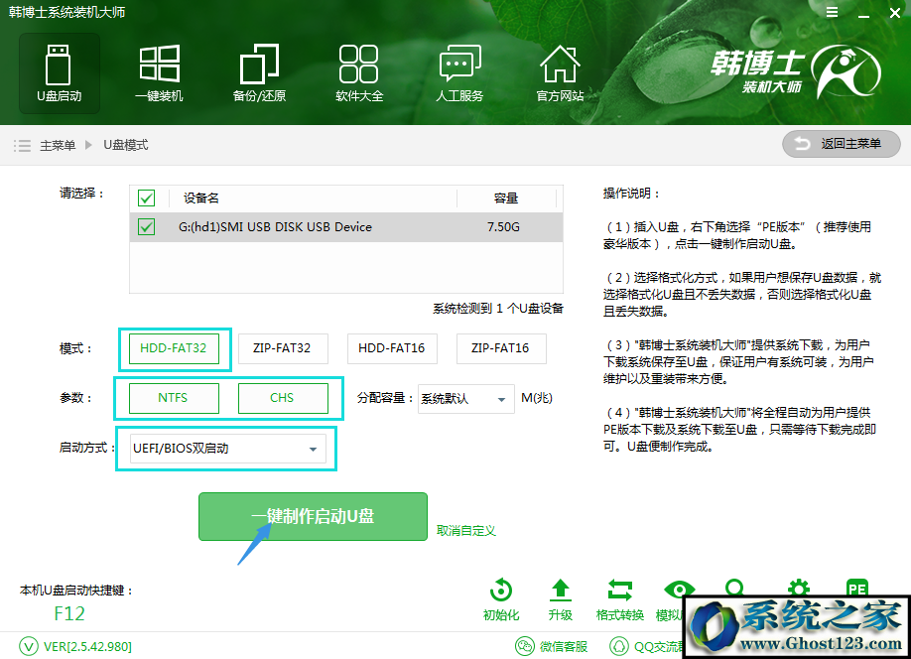The image size is (911, 659).
Task: Click U盘模式 breadcrumb
Action: click(x=125, y=145)
